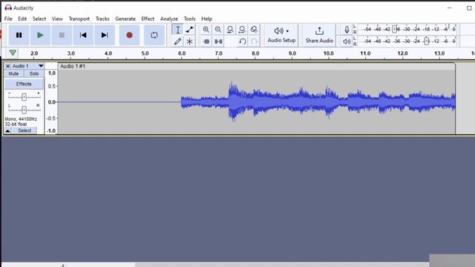Screen dimensions: 475x267
Task: Open the Audio Setup dropdown
Action: [281, 35]
